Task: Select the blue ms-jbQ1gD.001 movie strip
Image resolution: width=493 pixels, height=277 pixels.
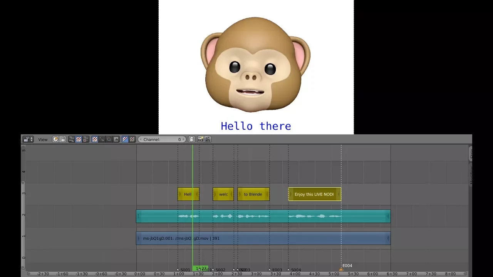Action: [x=263, y=238]
